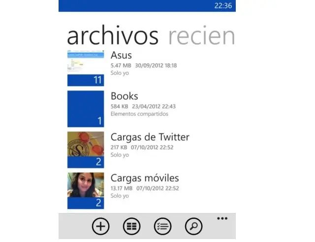
Task: Open search with the magnifier icon
Action: (x=193, y=226)
